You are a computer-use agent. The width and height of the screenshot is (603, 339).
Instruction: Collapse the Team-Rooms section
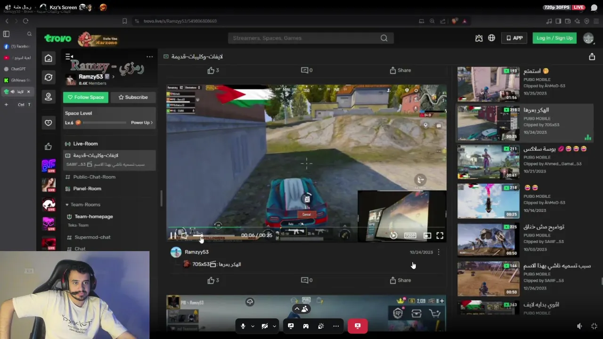67,205
